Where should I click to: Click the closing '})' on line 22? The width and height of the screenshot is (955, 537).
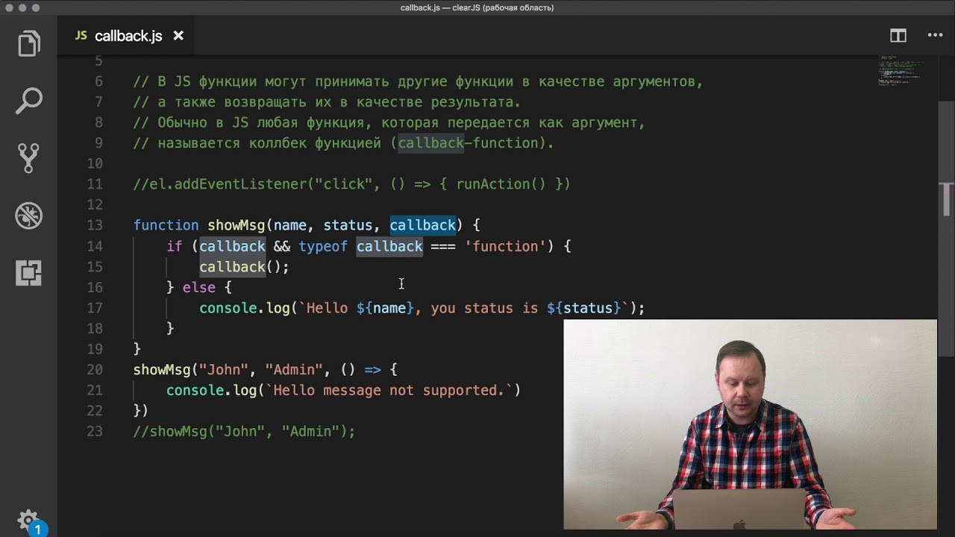[x=141, y=410]
